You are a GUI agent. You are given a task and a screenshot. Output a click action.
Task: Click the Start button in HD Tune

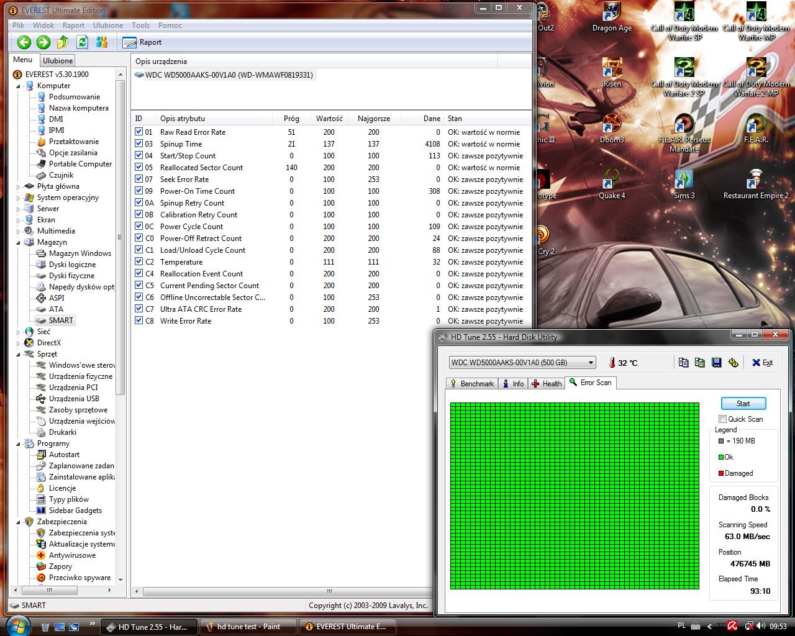coord(743,403)
